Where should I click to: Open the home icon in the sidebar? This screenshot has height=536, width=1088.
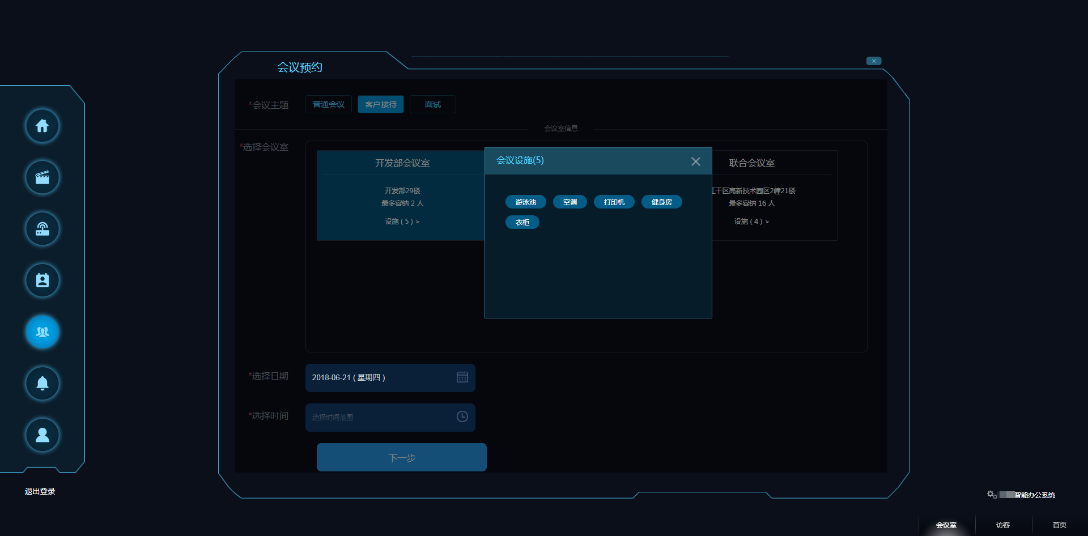[x=42, y=126]
